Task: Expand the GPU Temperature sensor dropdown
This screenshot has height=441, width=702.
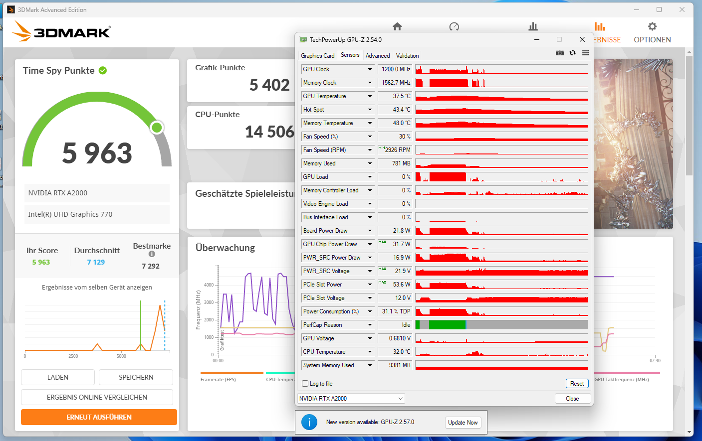Action: point(370,96)
